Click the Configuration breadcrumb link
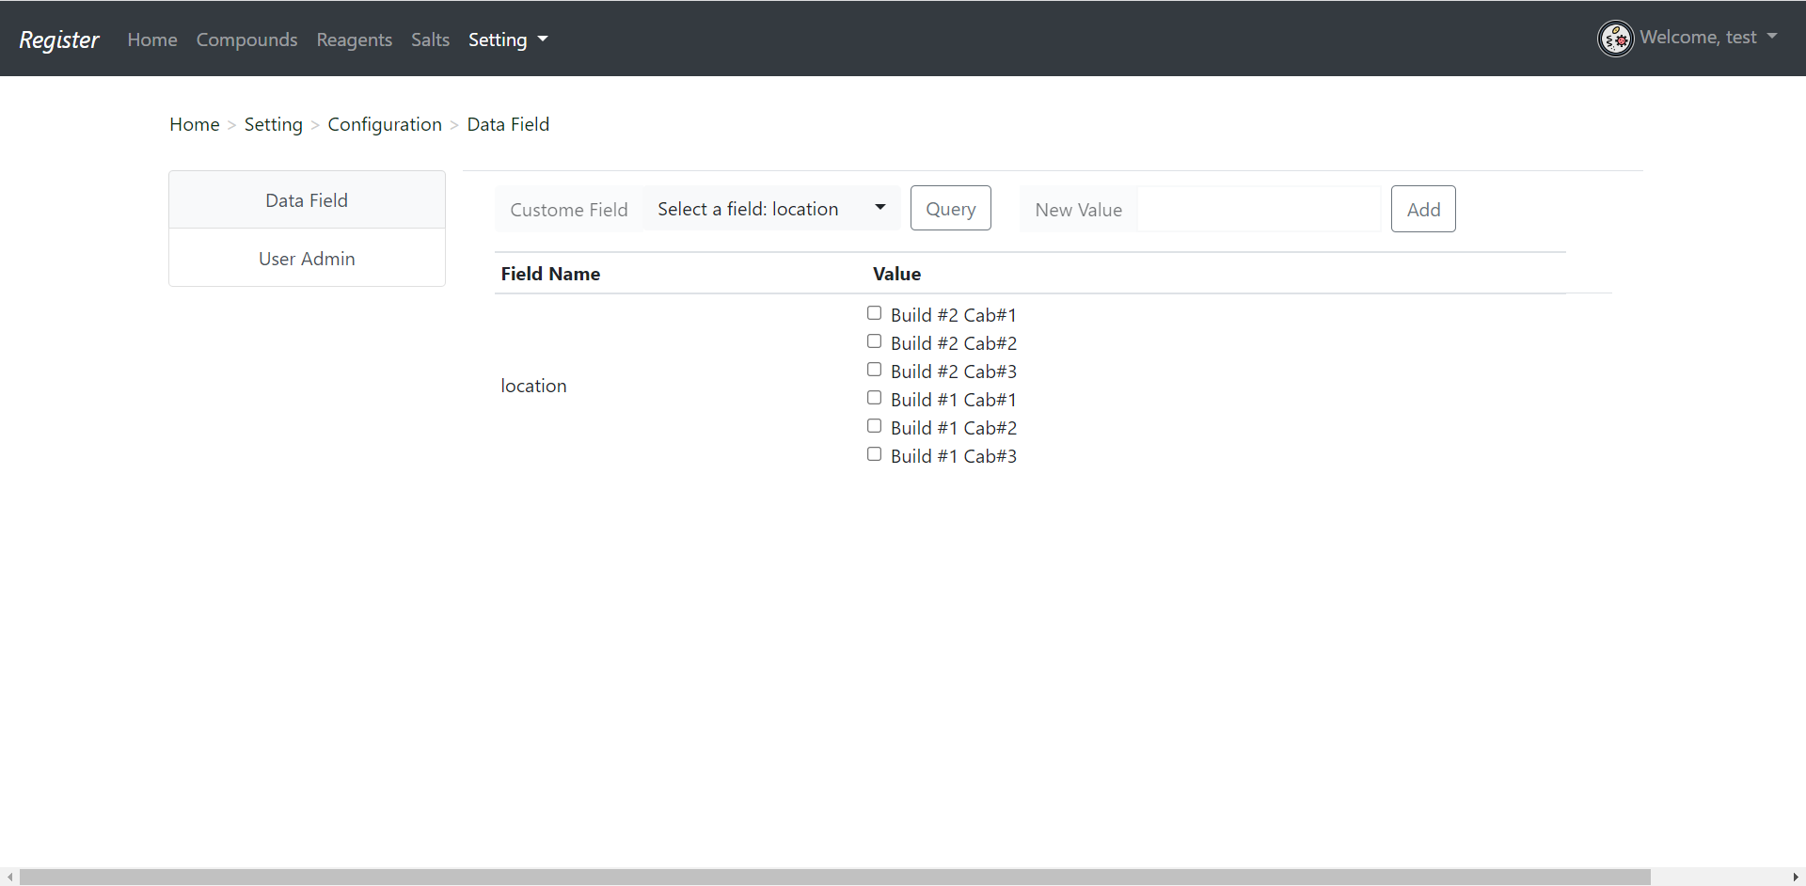Screen dimensions: 1806x886 point(385,124)
